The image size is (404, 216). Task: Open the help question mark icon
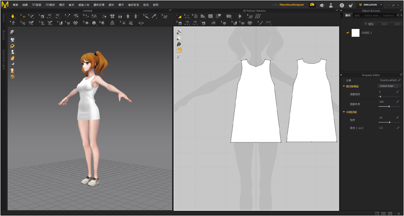tap(341, 5)
